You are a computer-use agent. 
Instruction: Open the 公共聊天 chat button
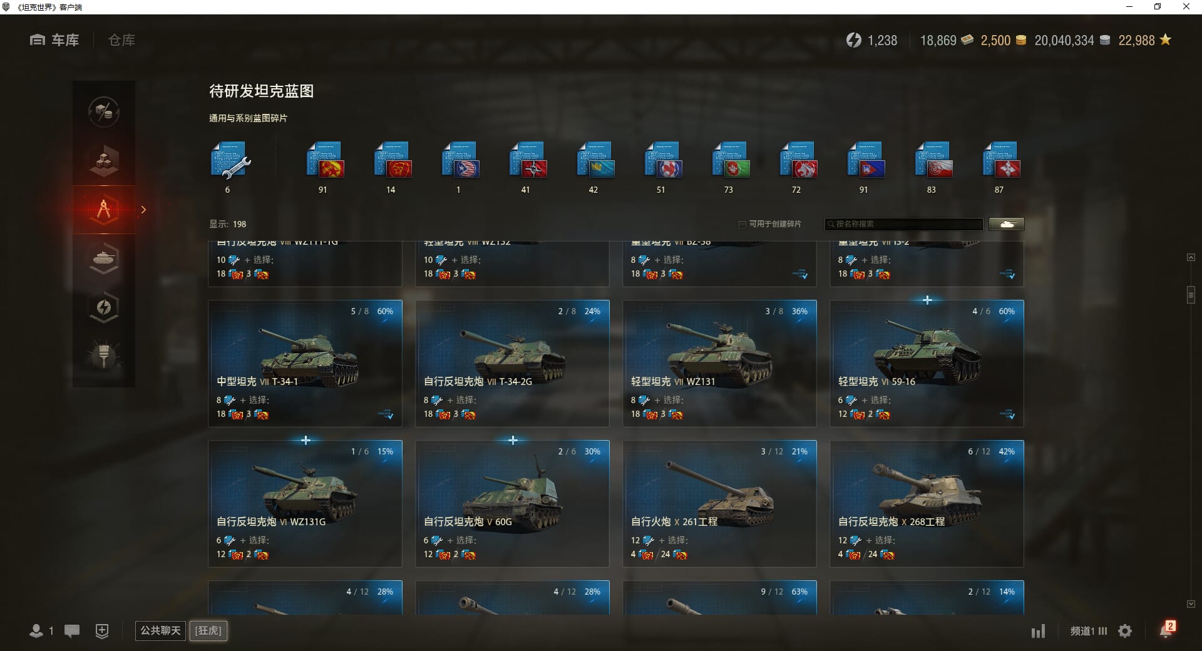[x=160, y=631]
